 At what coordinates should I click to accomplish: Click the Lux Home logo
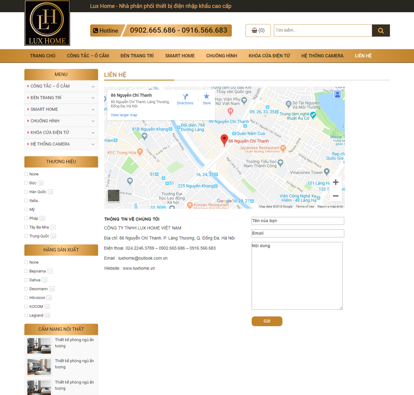click(47, 23)
